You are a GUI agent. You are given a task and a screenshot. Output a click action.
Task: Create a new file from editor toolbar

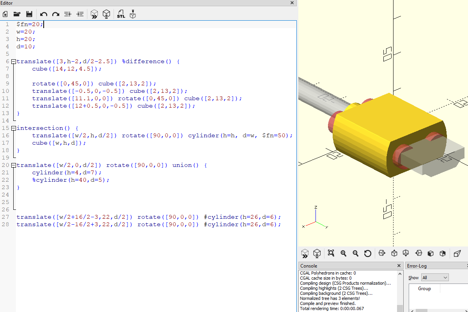click(x=5, y=14)
